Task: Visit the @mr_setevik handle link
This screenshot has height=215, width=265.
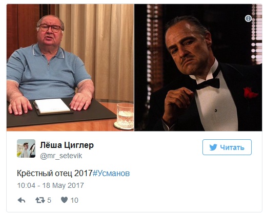Action: coord(61,156)
